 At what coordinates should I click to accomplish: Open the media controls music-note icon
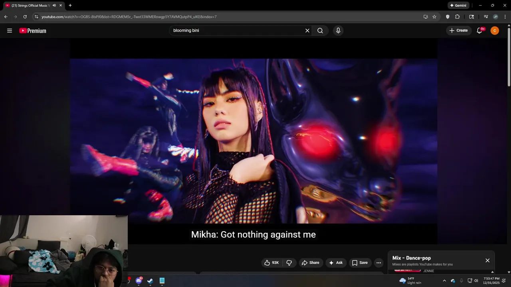(486, 17)
